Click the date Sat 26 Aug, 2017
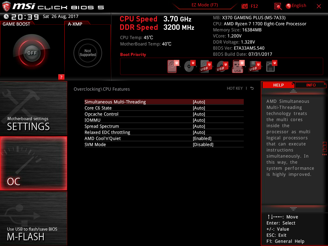The width and height of the screenshot is (328, 246). 61,16
